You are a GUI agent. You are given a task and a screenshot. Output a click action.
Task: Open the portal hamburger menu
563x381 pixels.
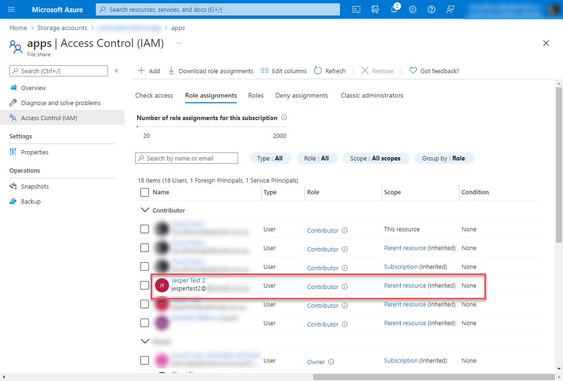pyautogui.click(x=11, y=9)
